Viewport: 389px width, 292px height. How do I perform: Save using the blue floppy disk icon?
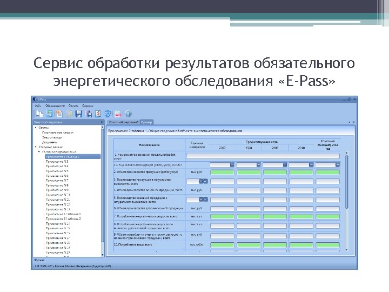79,114
